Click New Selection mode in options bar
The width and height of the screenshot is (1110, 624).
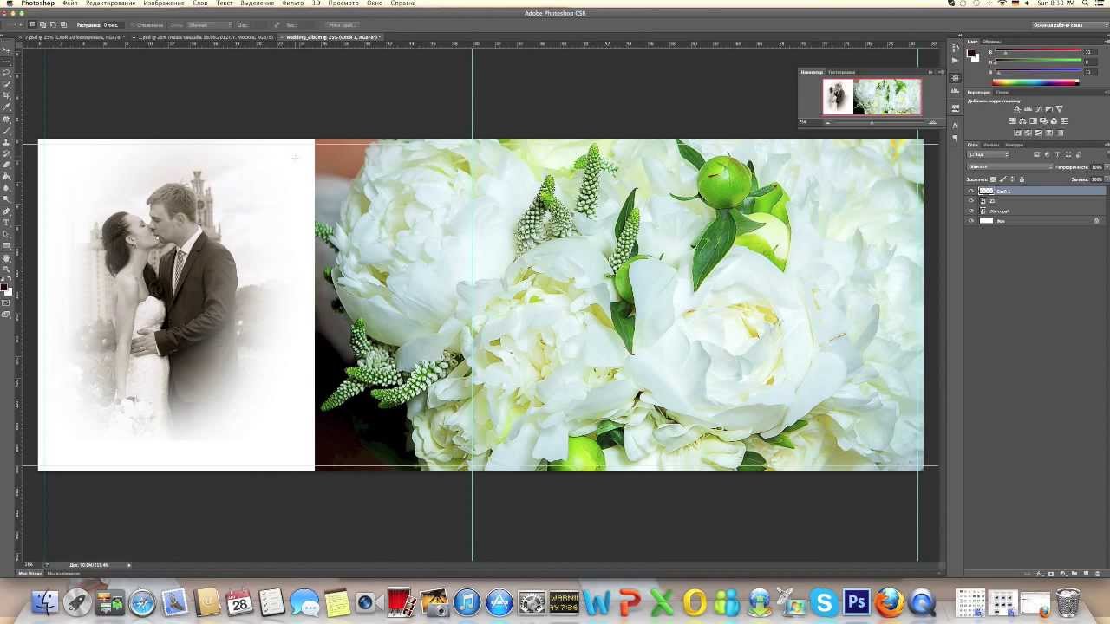pyautogui.click(x=32, y=24)
